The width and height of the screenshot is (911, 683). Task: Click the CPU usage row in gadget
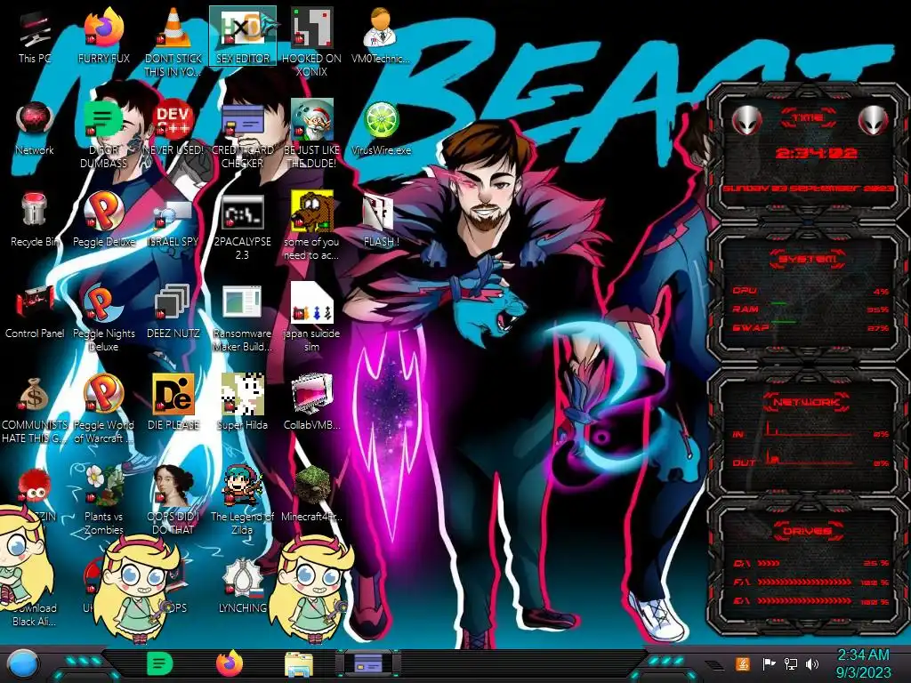(x=810, y=291)
